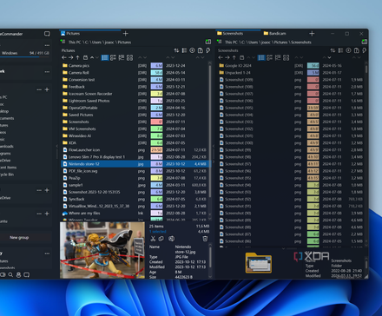Go up one folder from Screenshots
Viewport: 382px width, 316px height.
(x=234, y=58)
